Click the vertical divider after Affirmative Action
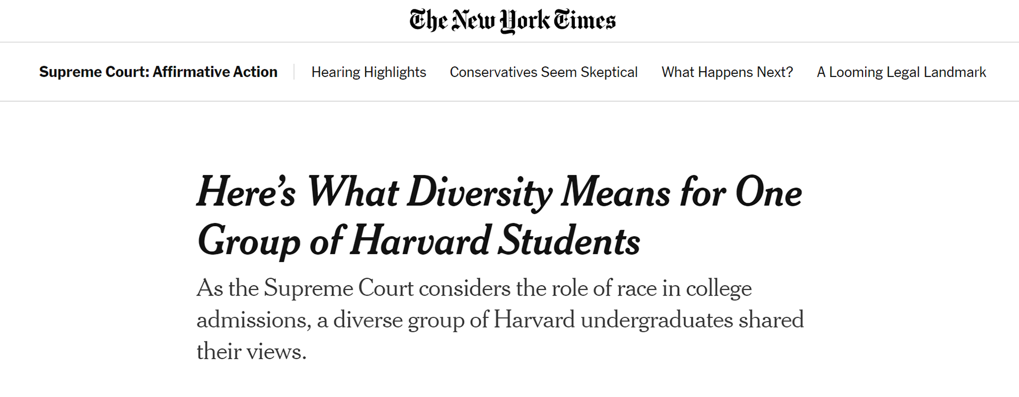 294,72
